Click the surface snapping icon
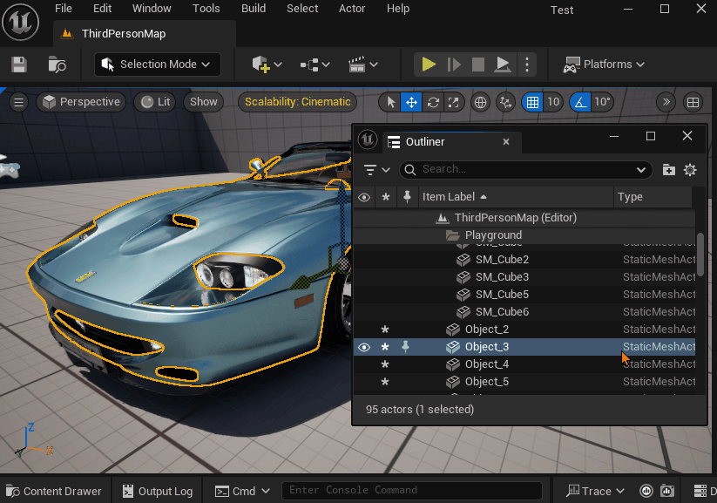Screen dimensions: 717x503 pyautogui.click(x=506, y=102)
